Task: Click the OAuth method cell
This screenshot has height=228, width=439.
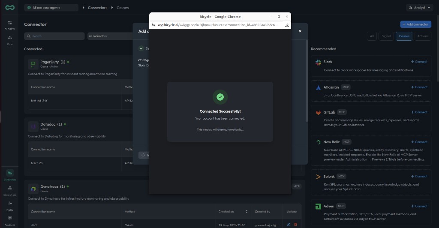Action: (129, 225)
